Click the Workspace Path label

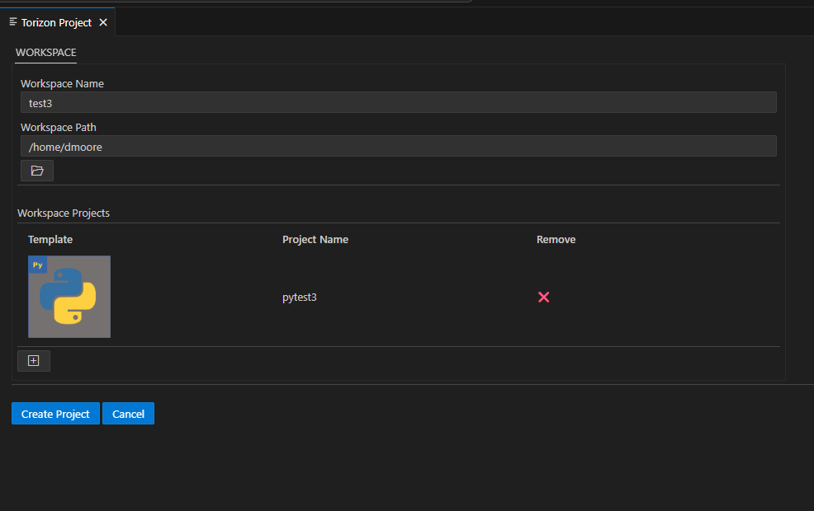point(59,128)
